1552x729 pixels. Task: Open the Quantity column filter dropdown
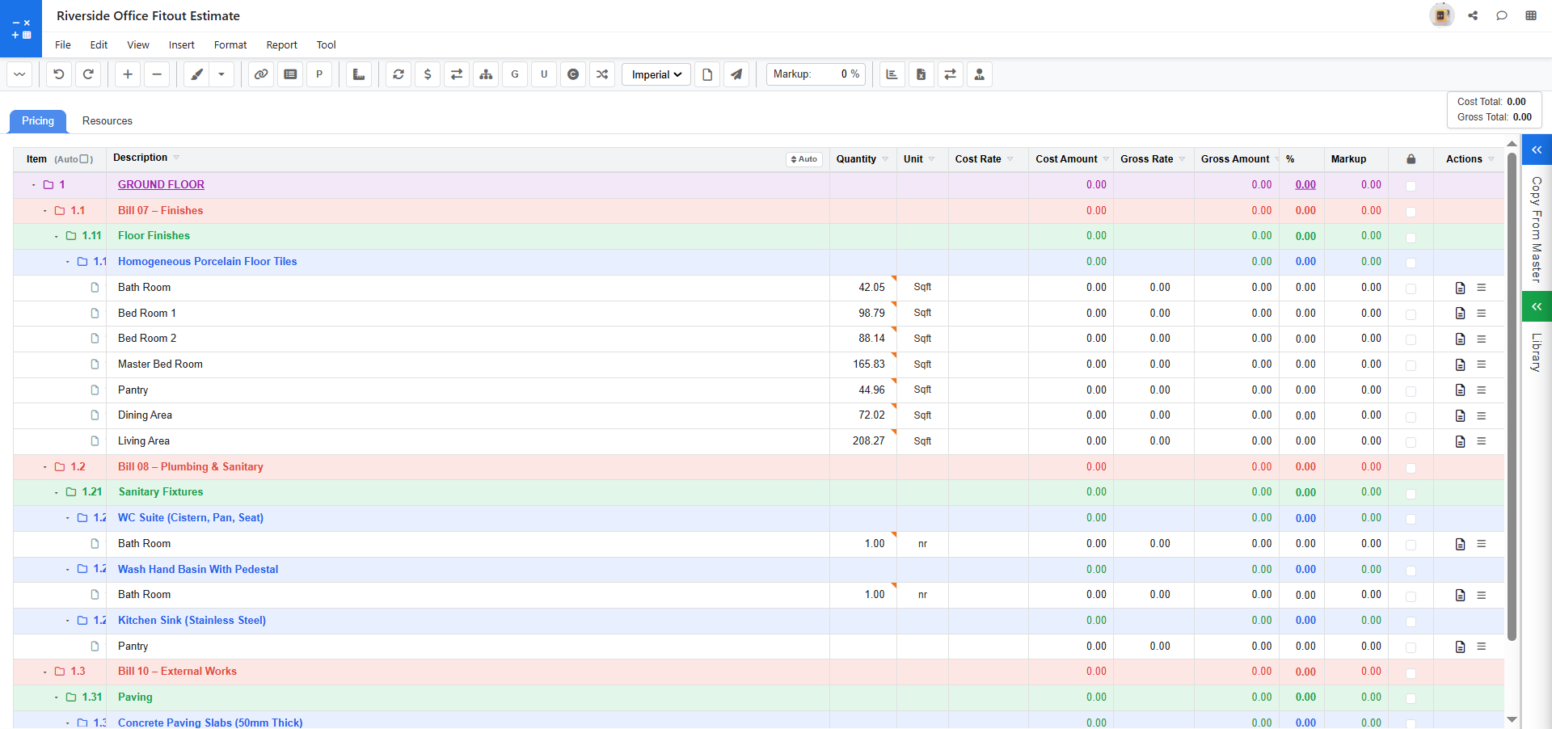click(x=885, y=158)
